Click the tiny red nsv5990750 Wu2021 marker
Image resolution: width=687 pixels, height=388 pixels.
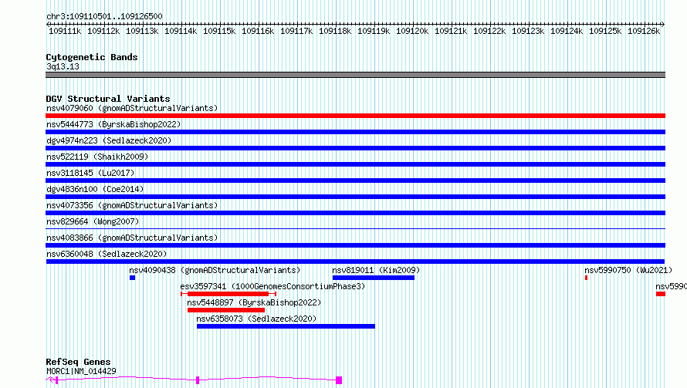[x=586, y=278]
